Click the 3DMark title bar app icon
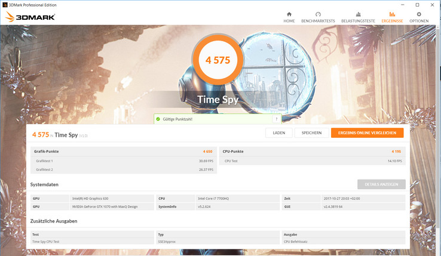This screenshot has width=441, height=256. coord(5,5)
